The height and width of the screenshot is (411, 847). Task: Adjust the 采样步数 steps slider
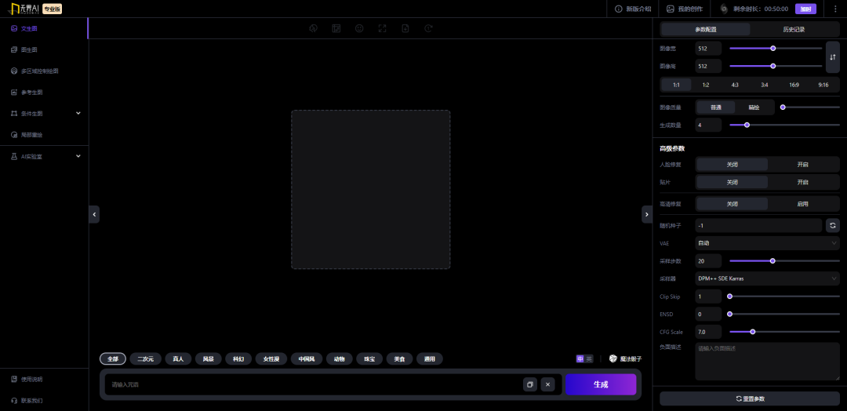click(784, 261)
